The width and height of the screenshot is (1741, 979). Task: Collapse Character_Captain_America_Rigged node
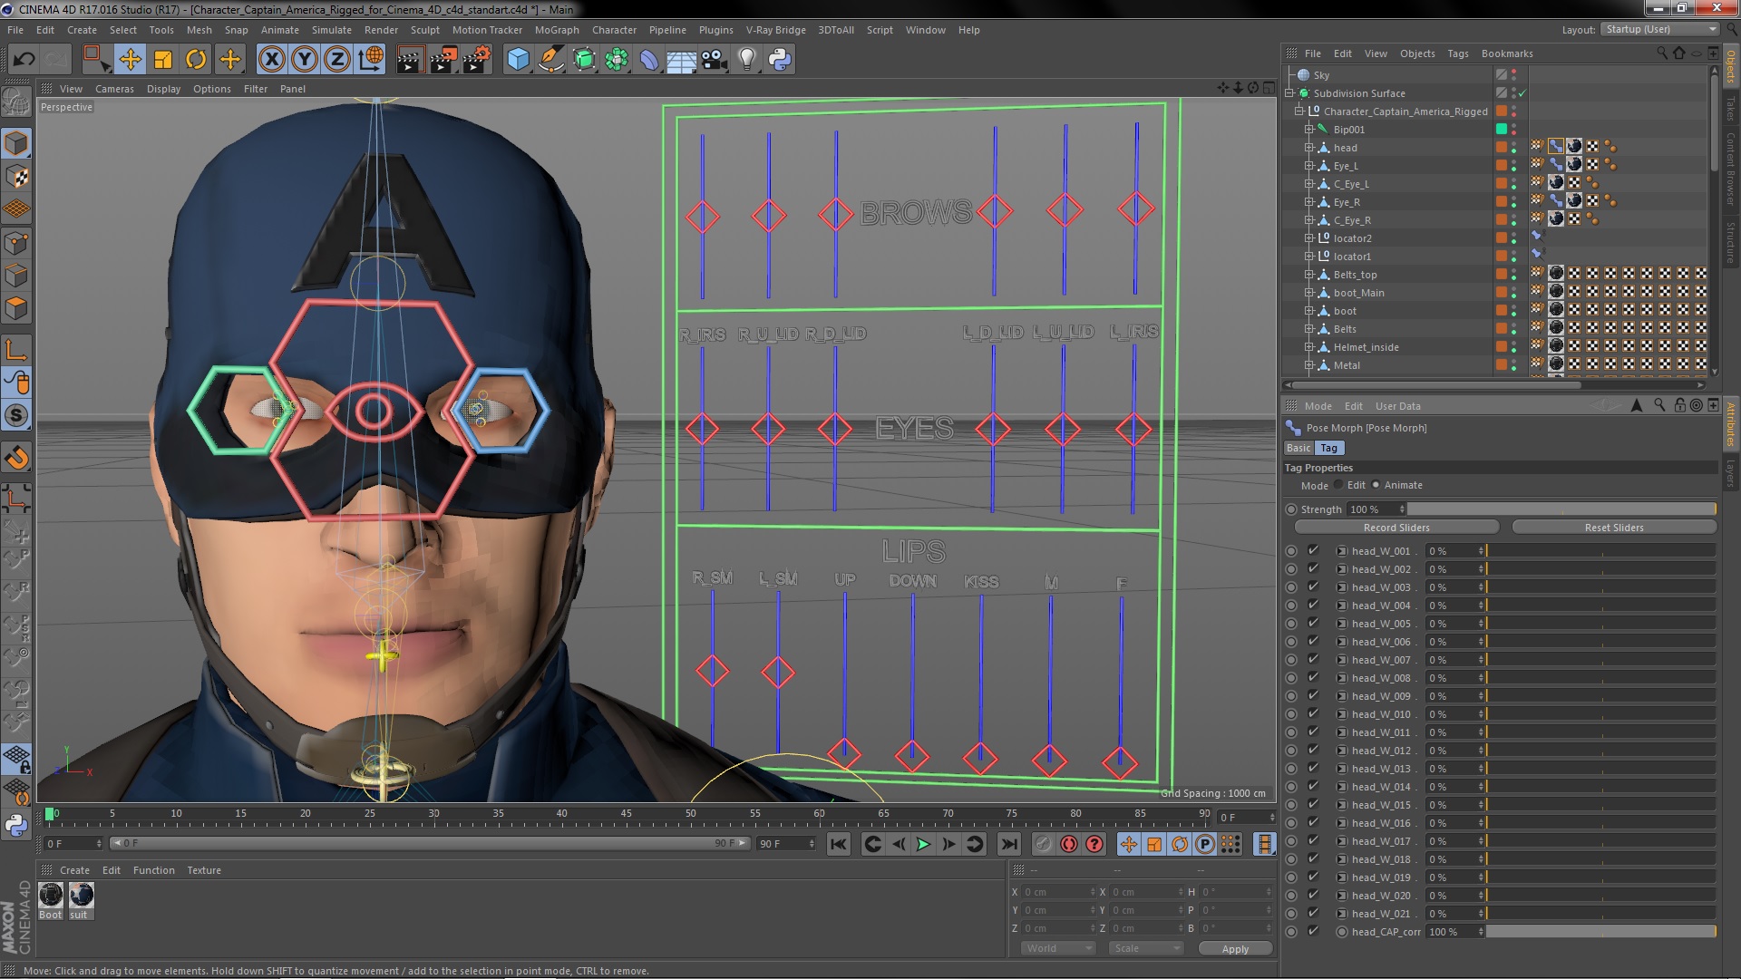[x=1299, y=111]
